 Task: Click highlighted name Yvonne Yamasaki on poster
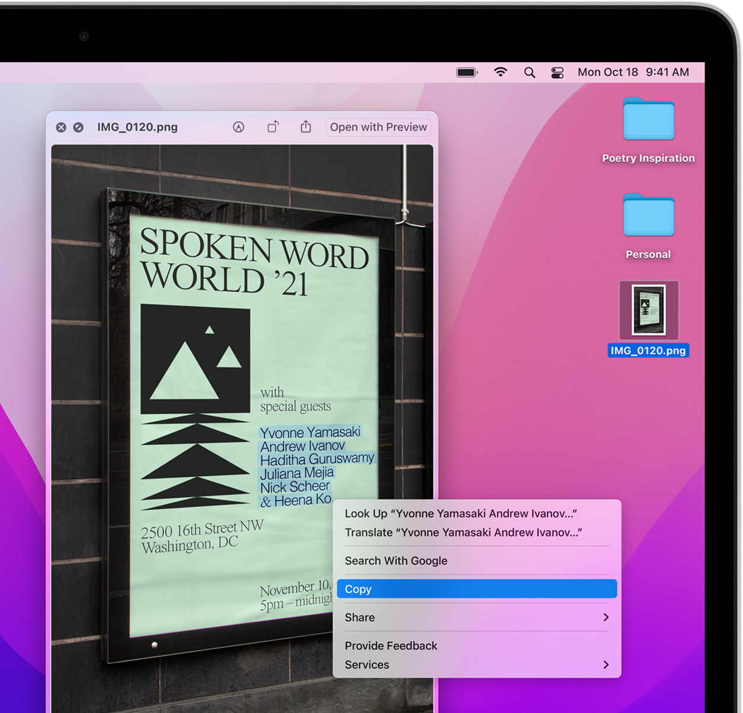(310, 432)
